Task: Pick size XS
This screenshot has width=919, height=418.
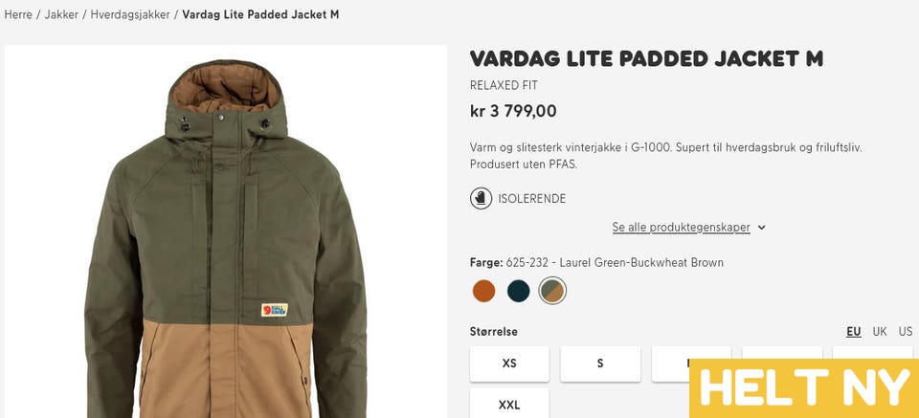Action: coord(509,363)
